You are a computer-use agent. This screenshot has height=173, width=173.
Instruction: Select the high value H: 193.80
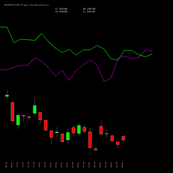tap(89, 9)
